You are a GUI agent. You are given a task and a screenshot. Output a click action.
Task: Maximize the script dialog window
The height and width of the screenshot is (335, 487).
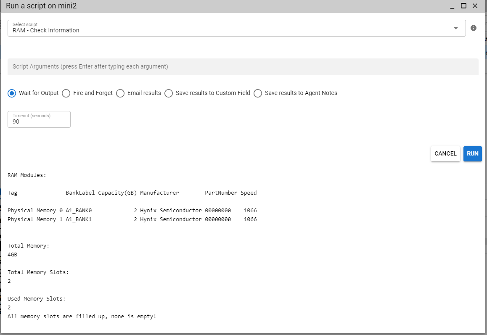pyautogui.click(x=464, y=6)
